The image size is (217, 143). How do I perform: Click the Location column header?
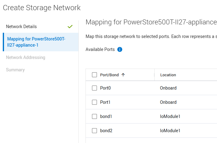(168, 75)
